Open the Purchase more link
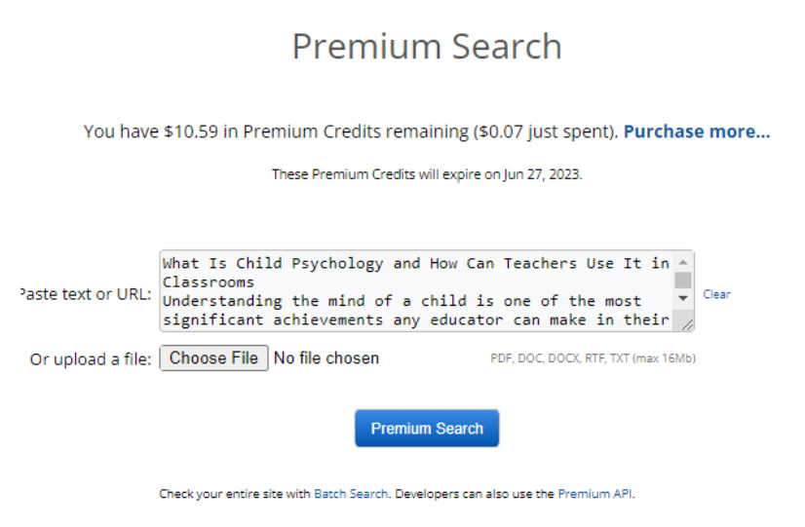 697,132
